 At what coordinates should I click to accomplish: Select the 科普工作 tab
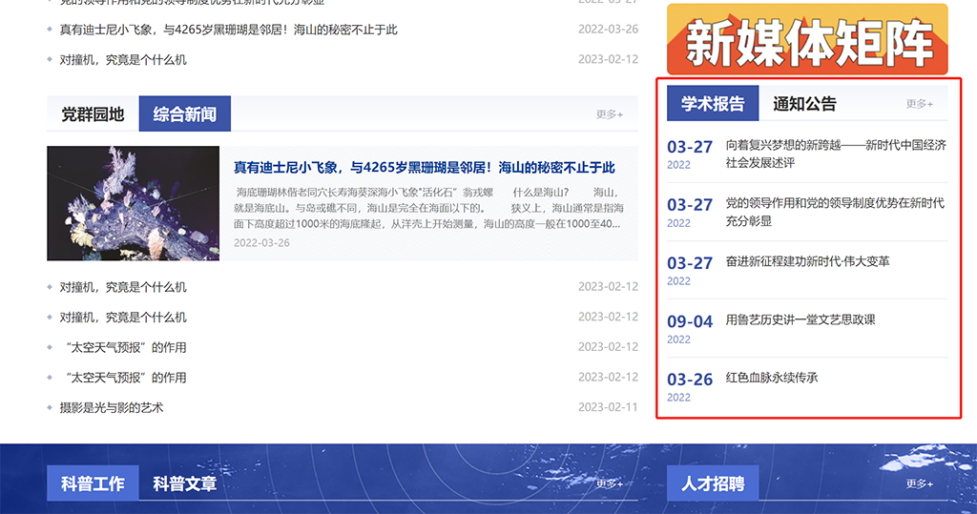pyautogui.click(x=93, y=483)
